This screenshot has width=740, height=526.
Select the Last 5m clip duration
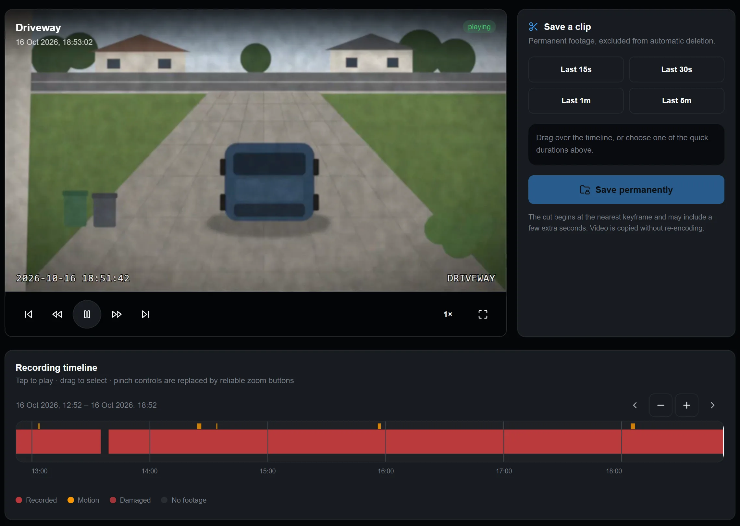(x=676, y=101)
